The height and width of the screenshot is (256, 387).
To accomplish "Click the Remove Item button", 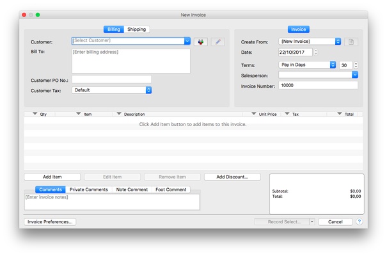I will [172, 177].
